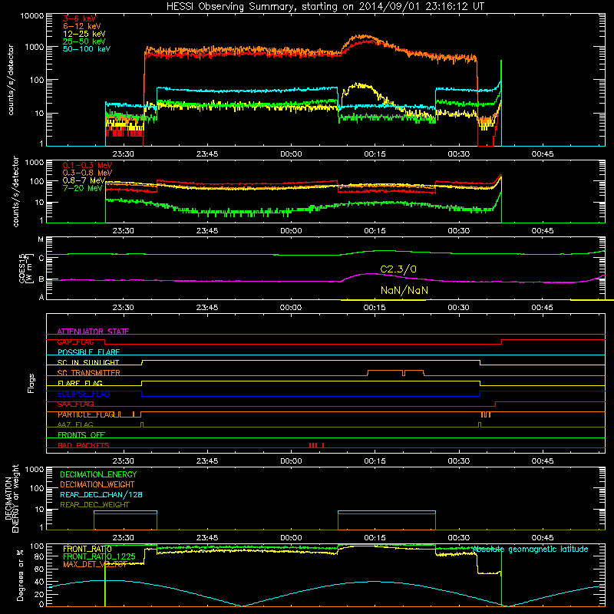Click the A level on GOES axis
Image resolution: width=614 pixels, height=614 pixels.
[x=41, y=297]
